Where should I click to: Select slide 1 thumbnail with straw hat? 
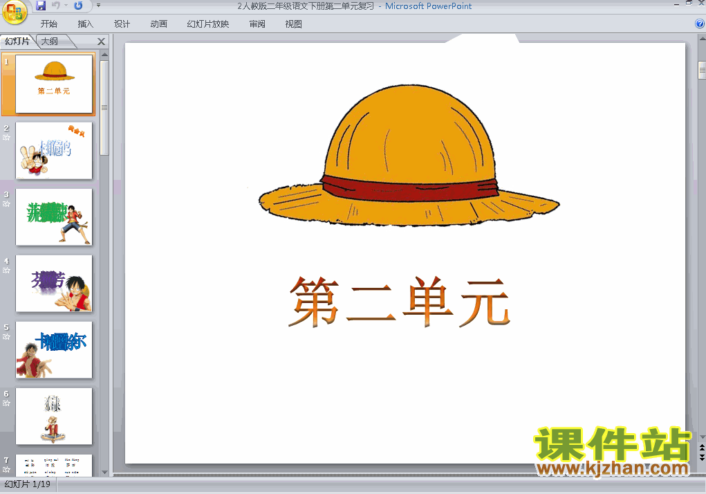54,84
